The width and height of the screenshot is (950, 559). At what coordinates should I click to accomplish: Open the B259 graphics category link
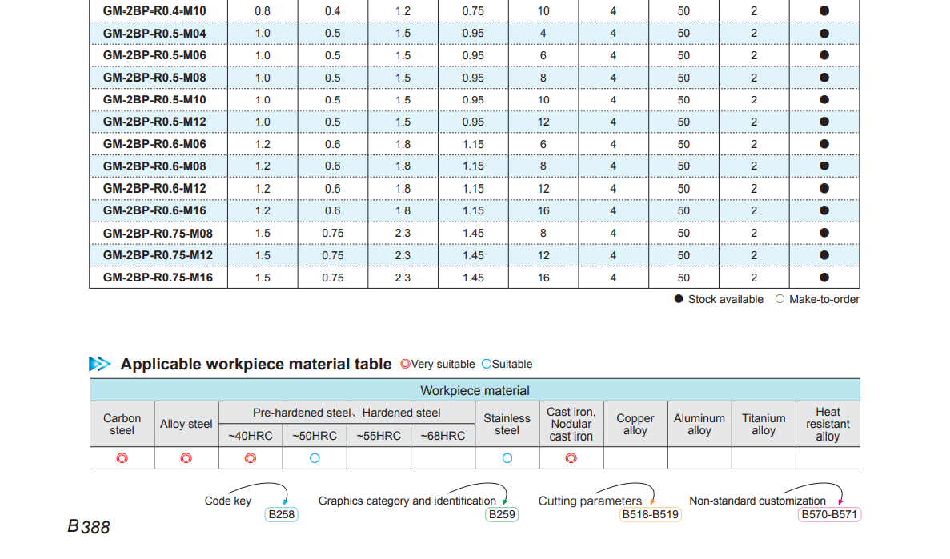502,514
